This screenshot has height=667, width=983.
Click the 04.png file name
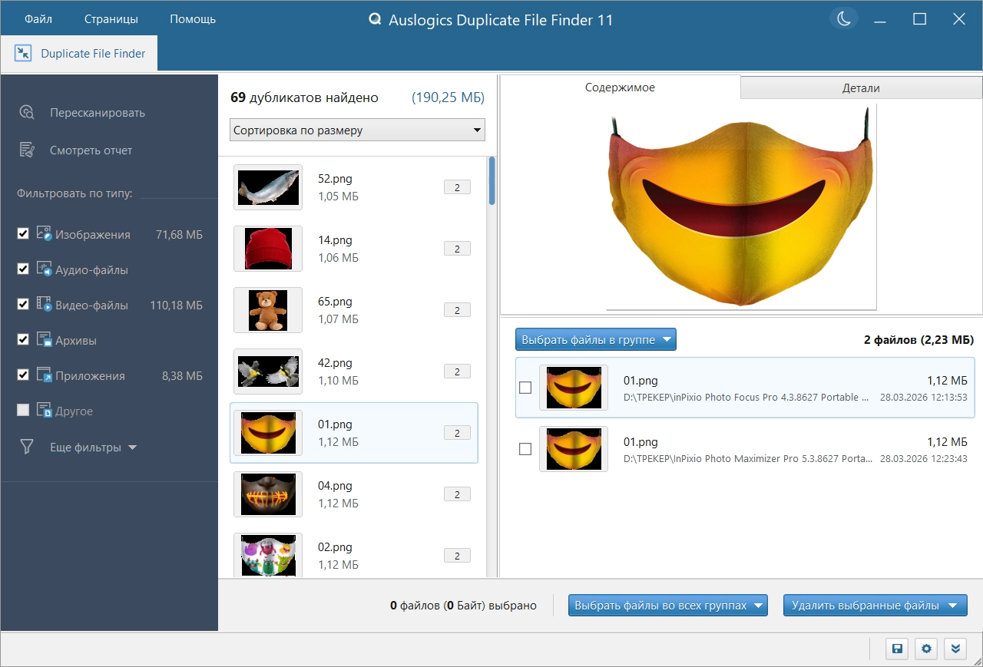pyautogui.click(x=335, y=486)
